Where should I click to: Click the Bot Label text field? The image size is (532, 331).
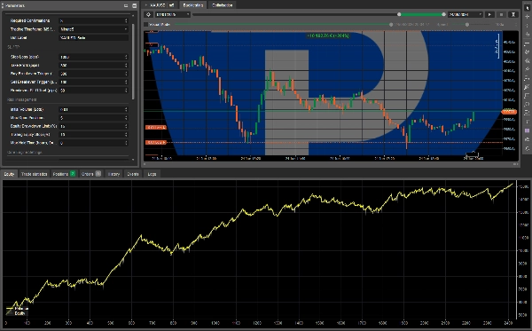click(x=94, y=37)
